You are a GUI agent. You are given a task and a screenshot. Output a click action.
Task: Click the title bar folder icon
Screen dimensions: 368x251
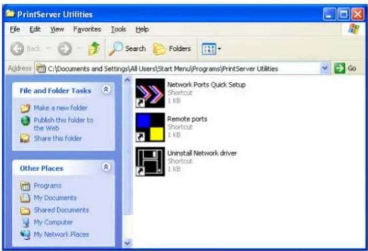pos(10,13)
